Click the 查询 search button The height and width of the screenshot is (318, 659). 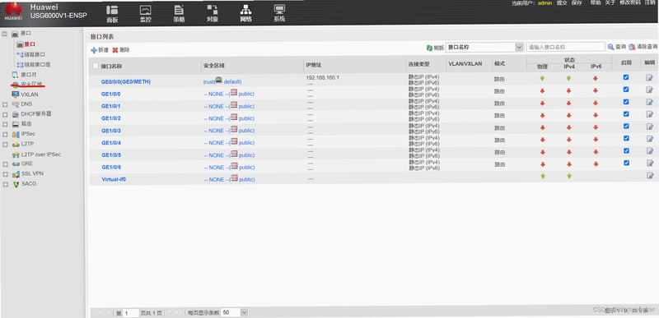tap(616, 47)
